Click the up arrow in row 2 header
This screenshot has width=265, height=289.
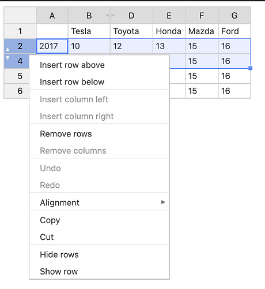[7, 50]
